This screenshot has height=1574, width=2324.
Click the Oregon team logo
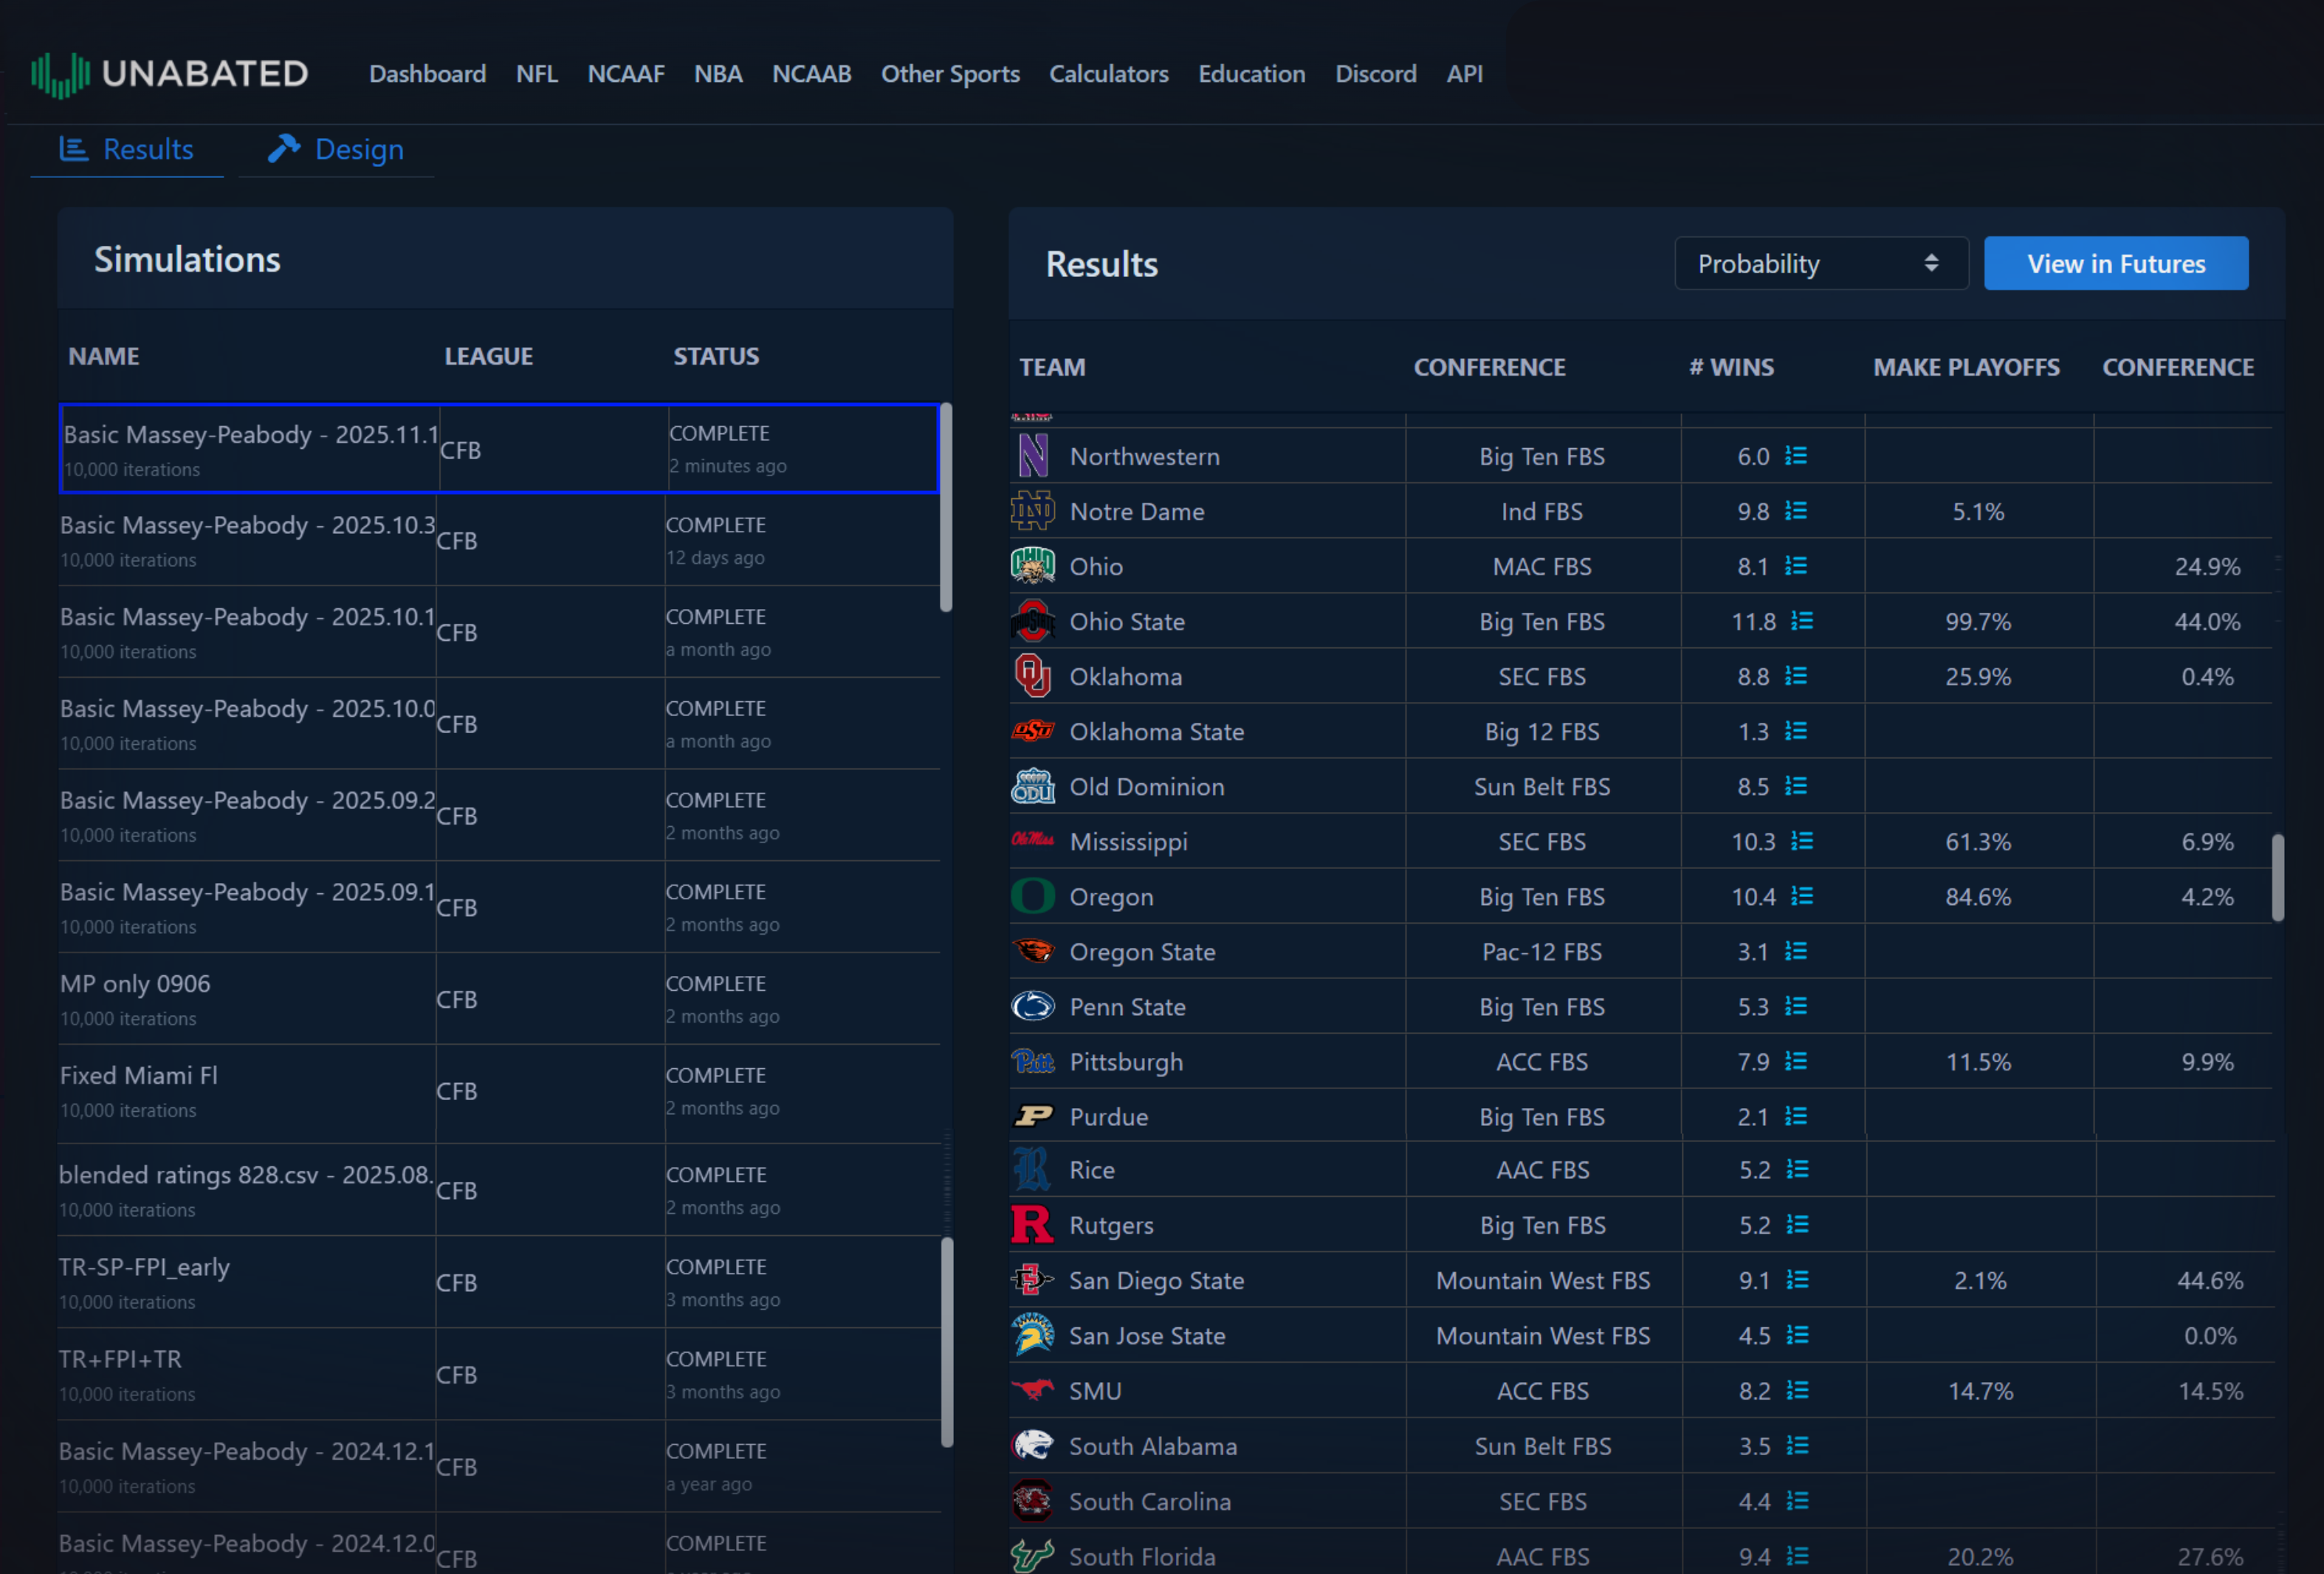point(1032,896)
